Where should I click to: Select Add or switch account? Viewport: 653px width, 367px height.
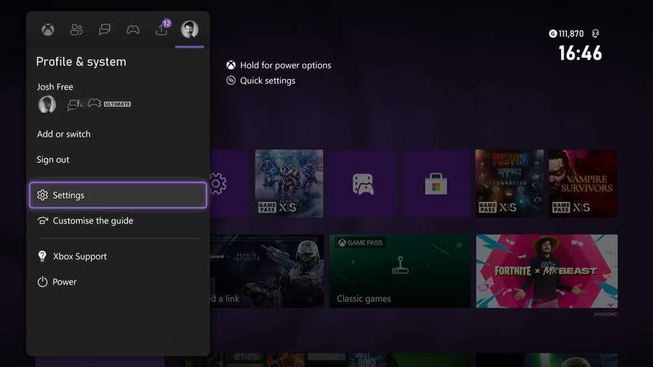[x=63, y=134]
